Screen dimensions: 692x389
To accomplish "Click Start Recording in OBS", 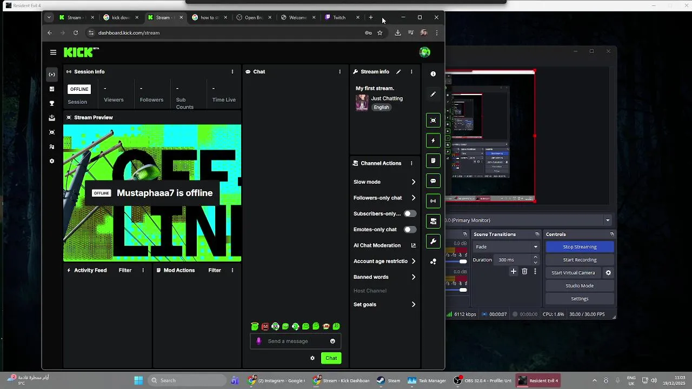I will click(x=580, y=260).
